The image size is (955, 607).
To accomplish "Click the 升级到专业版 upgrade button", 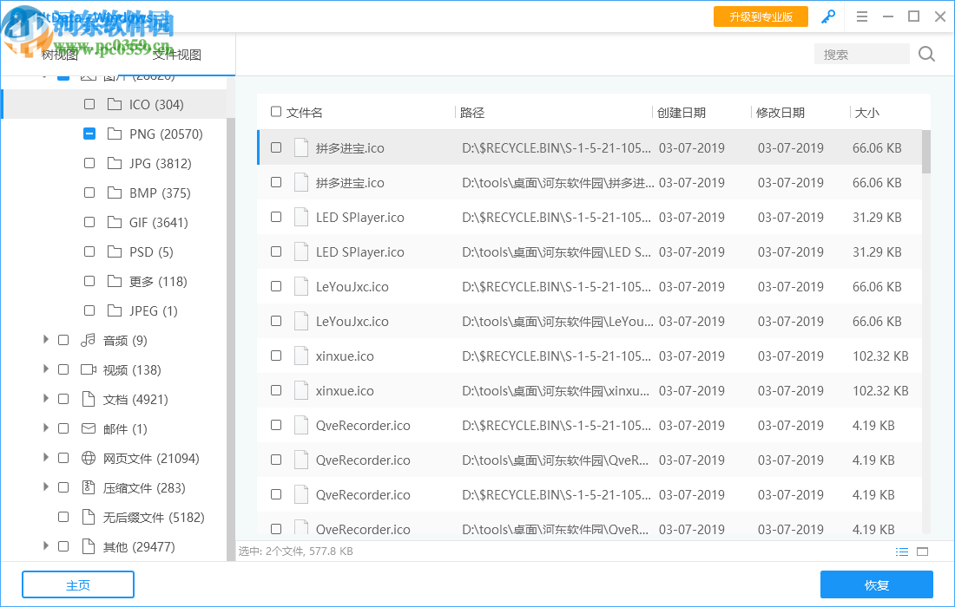I will (x=761, y=16).
